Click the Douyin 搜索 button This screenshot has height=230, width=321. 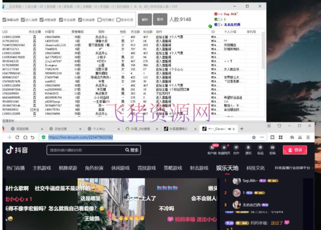point(132,150)
